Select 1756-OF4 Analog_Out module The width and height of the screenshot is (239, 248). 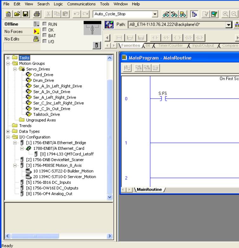tap(52, 194)
